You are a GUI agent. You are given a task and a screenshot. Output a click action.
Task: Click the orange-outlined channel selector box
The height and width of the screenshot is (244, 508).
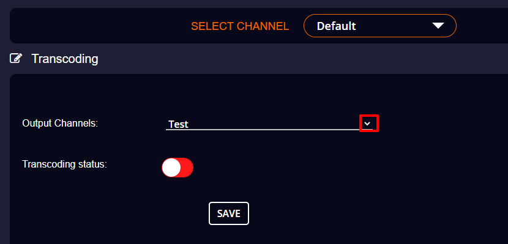(379, 26)
